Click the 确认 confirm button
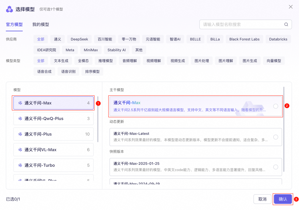 coord(283,199)
